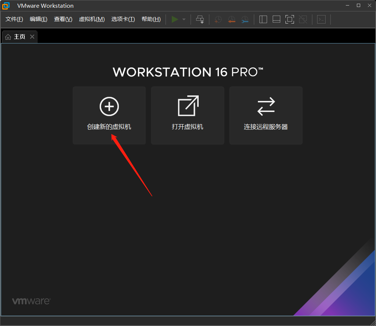Click the plus circle icon for new VM
Viewport: 376px width, 326px height.
click(109, 106)
